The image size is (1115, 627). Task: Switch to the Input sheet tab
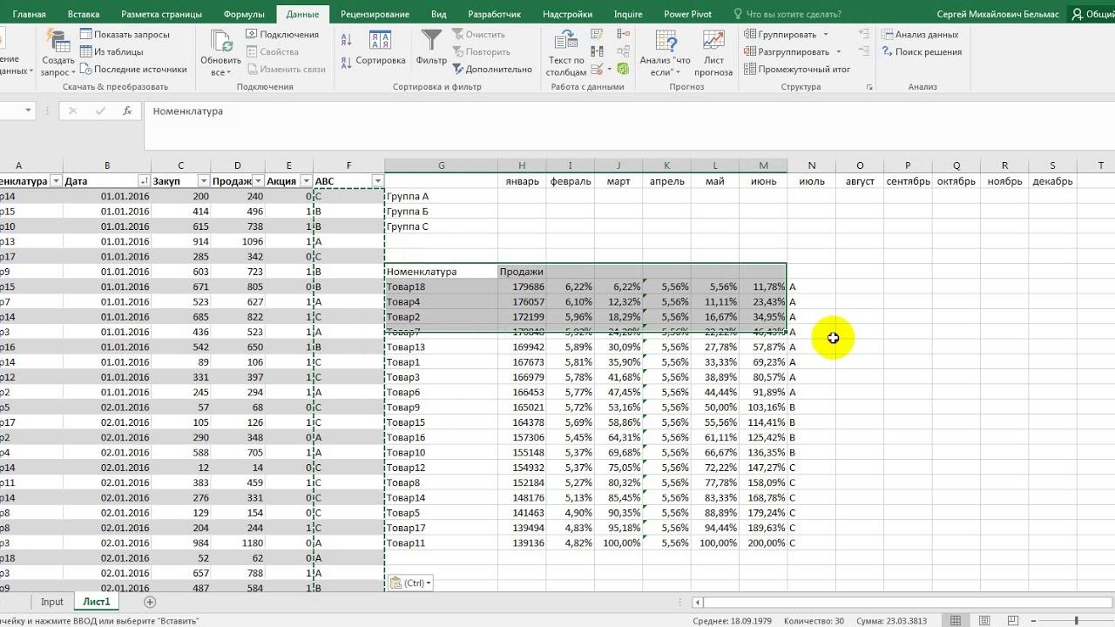(52, 602)
